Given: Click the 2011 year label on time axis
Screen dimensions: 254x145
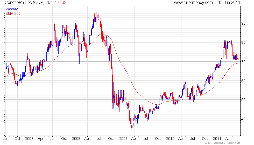Looking at the screenshot, I should [217, 139].
